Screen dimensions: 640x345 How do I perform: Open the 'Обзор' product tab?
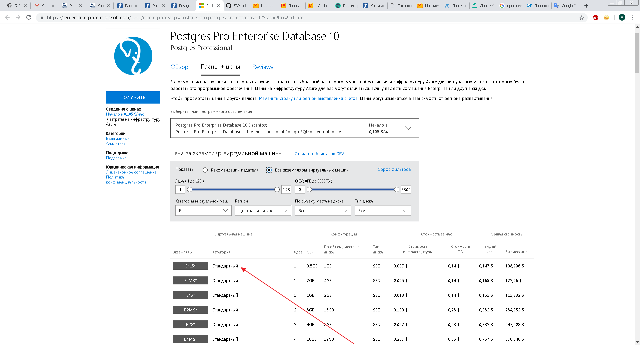pyautogui.click(x=179, y=67)
